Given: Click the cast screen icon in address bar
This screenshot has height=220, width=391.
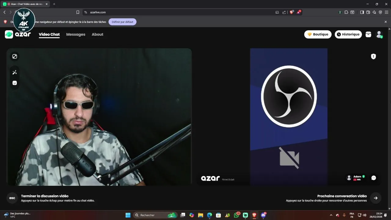Looking at the screenshot, I should point(277,12).
